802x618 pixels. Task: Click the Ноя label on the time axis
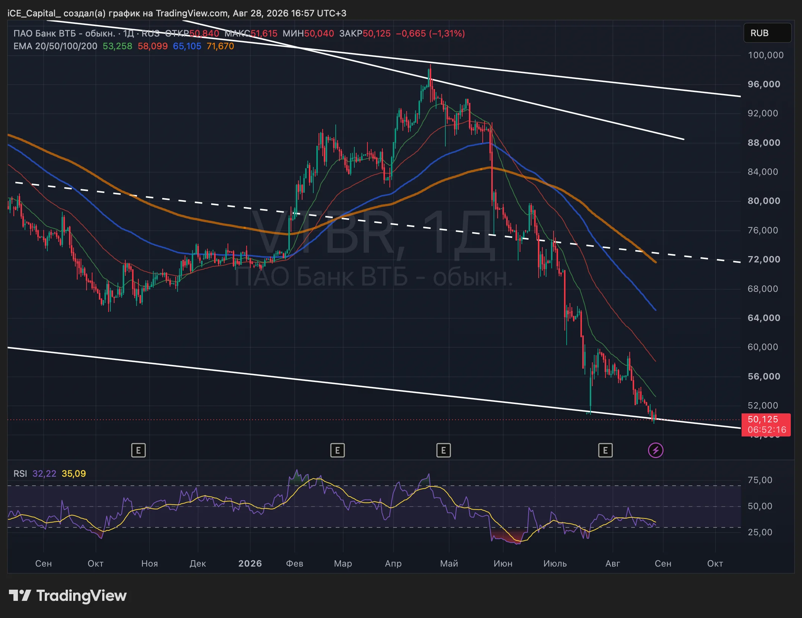[150, 564]
